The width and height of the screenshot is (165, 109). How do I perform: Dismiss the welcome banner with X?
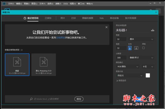point(107,27)
